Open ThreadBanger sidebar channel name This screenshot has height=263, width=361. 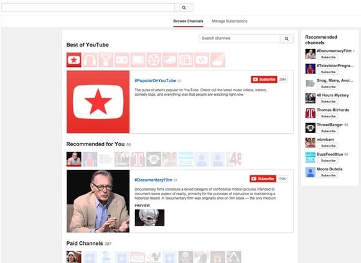click(330, 124)
